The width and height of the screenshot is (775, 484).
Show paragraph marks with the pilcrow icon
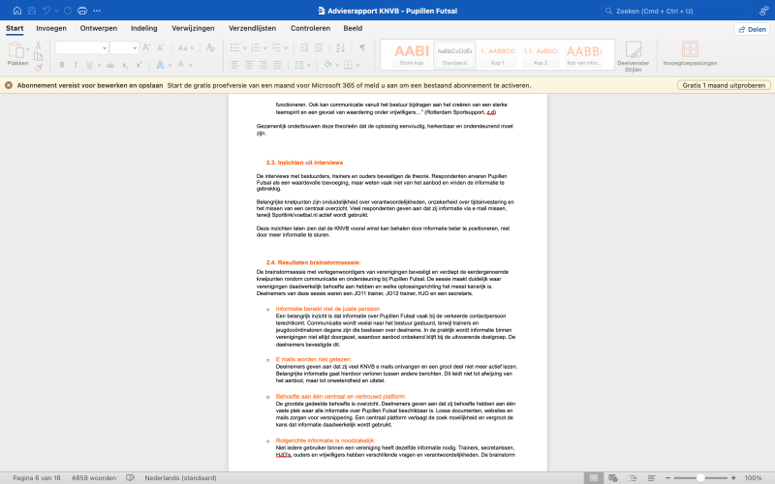point(361,47)
